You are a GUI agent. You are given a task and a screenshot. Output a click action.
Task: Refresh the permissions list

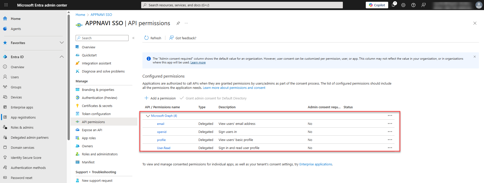point(153,38)
